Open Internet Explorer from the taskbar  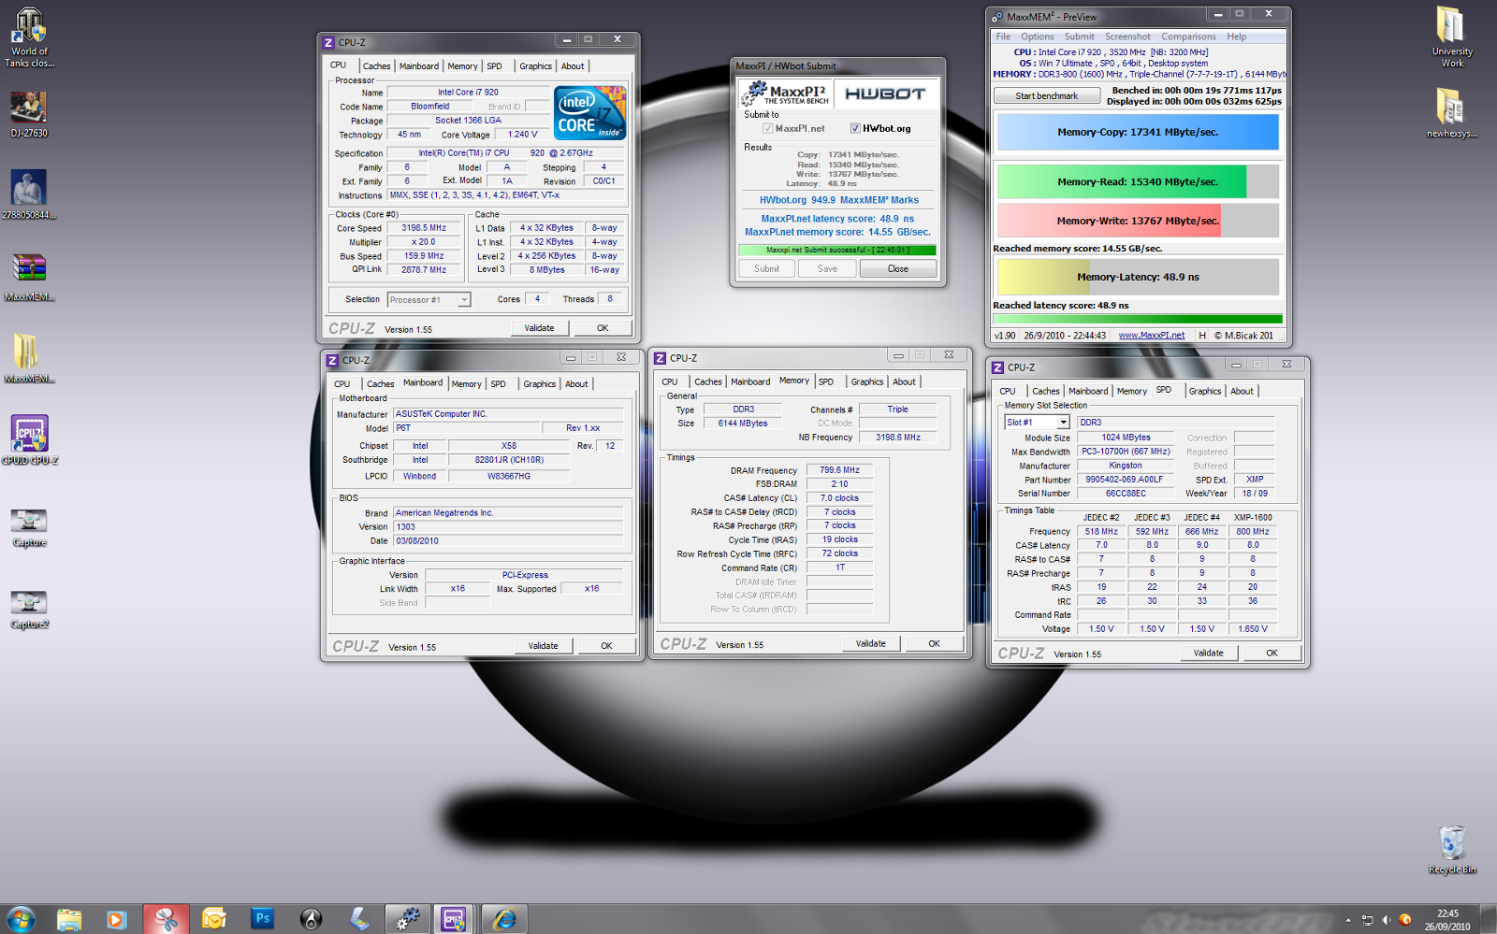pos(505,919)
